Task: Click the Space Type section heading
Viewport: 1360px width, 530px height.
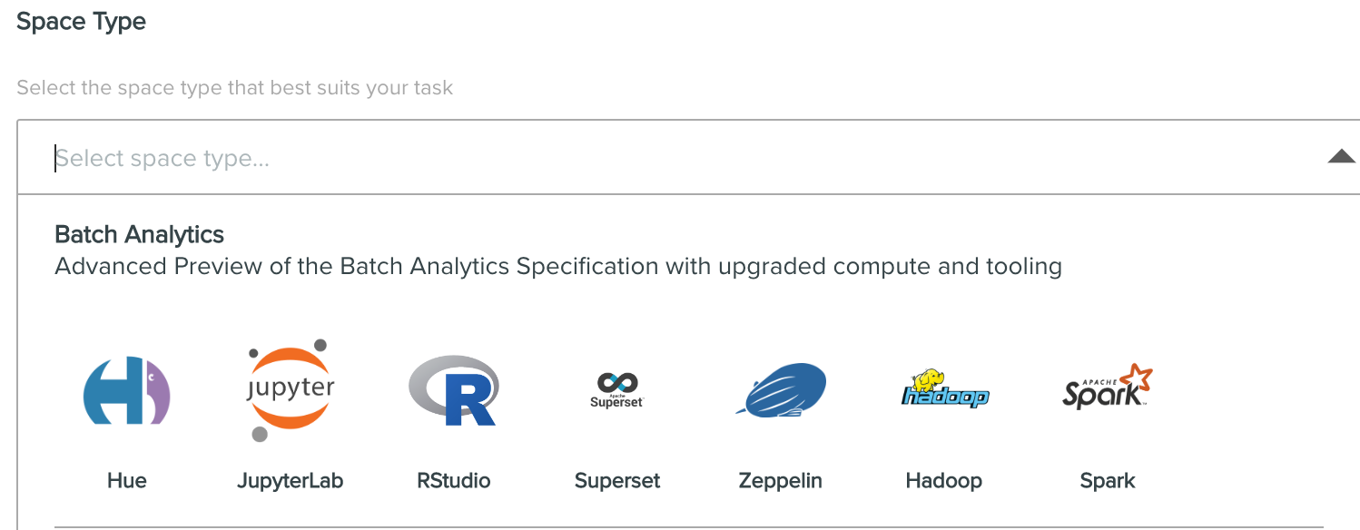Action: click(82, 23)
